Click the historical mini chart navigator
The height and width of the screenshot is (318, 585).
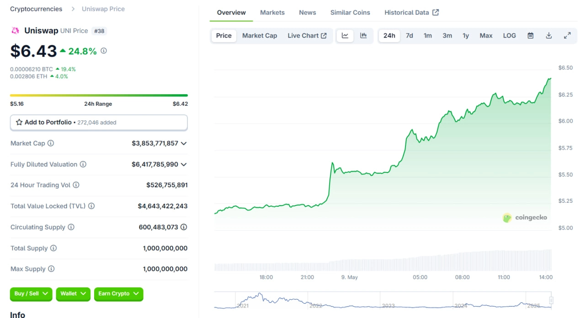tap(383, 300)
